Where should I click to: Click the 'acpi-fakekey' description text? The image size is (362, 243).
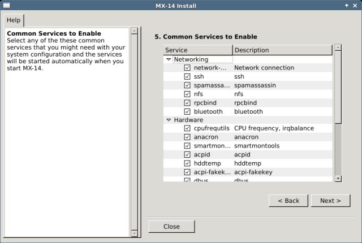[x=253, y=172]
